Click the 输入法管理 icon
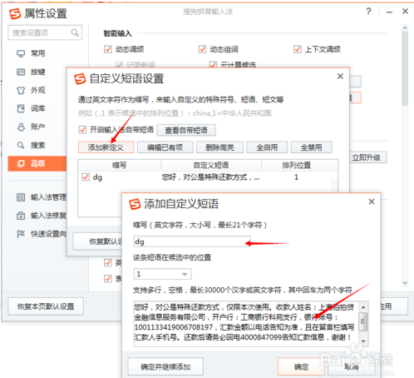414x378 pixels. click(x=21, y=197)
